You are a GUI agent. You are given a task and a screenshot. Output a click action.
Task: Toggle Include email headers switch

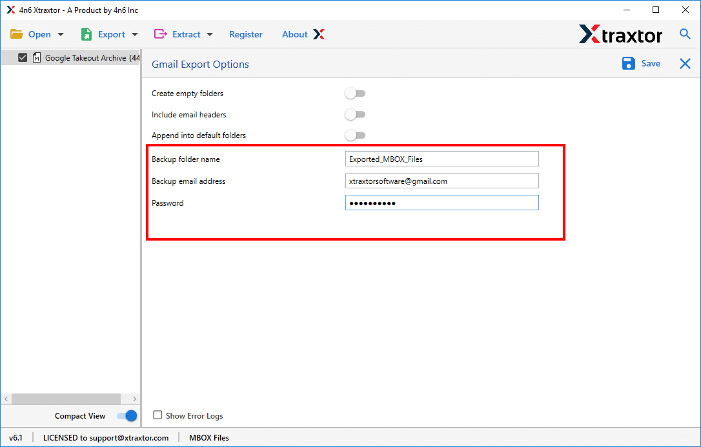coord(355,114)
